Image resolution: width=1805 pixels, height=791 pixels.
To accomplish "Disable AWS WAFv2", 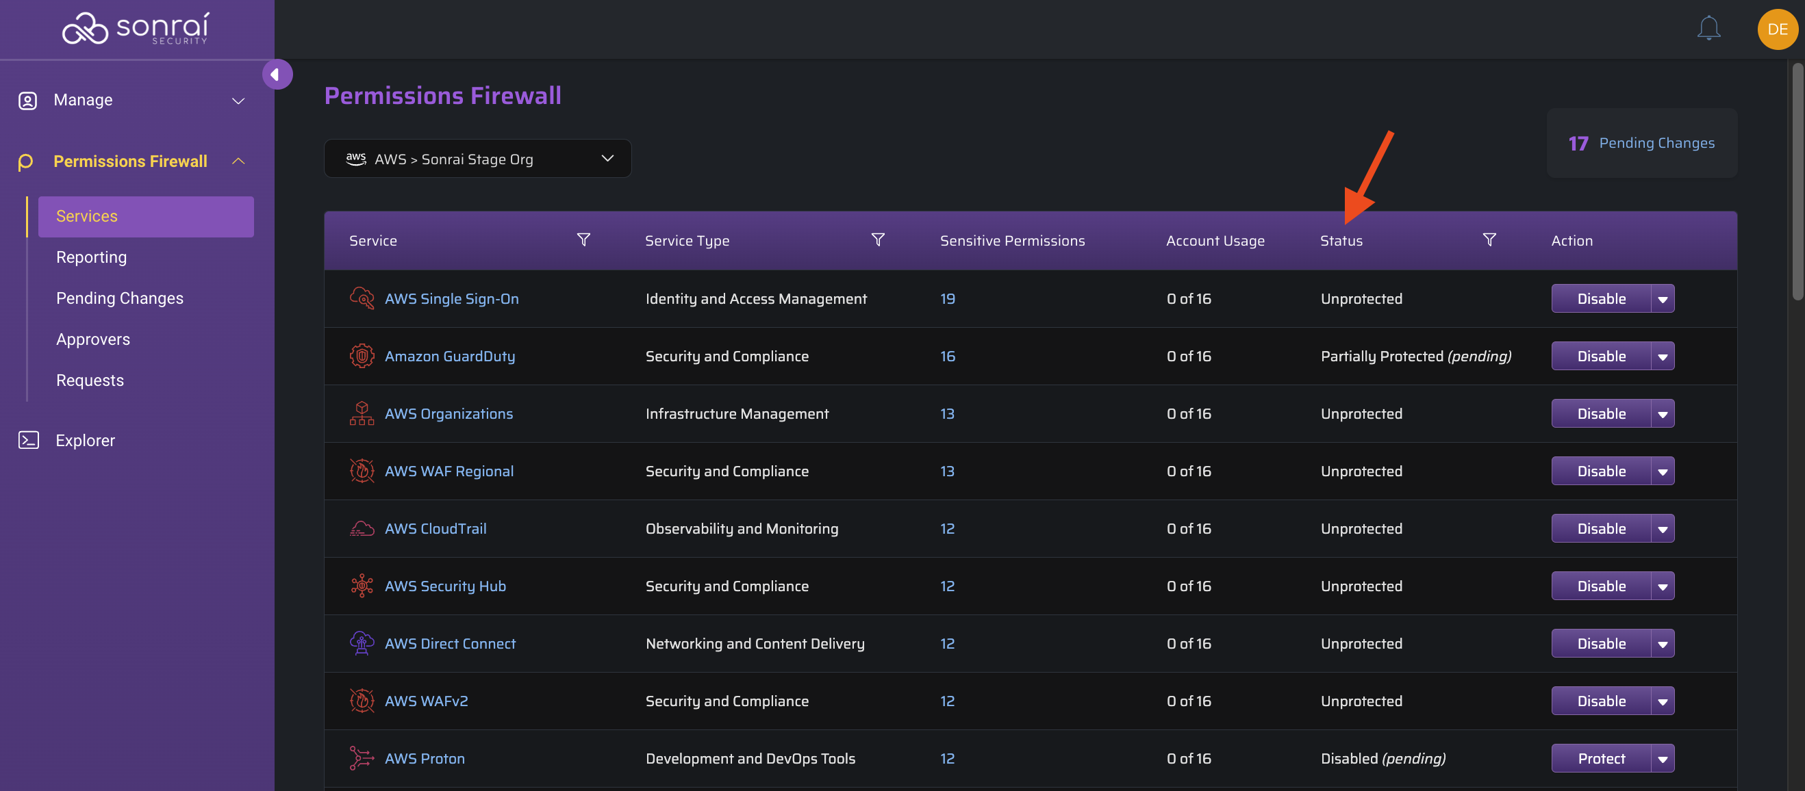I will [x=1601, y=701].
